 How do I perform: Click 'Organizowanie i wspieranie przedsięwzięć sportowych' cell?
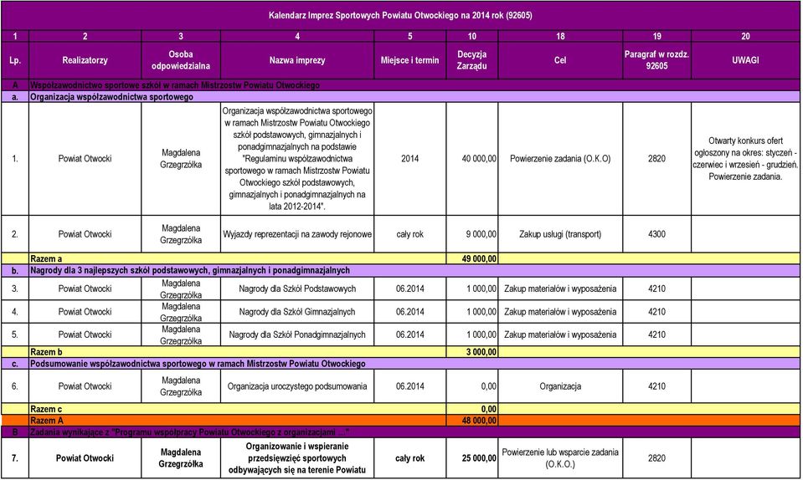(x=297, y=458)
